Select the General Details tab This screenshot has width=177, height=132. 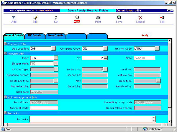click(x=14, y=36)
